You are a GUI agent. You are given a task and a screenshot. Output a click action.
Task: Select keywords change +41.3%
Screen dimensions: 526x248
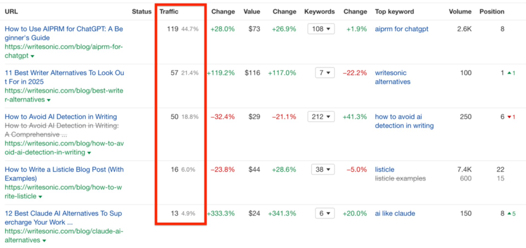[x=355, y=117]
